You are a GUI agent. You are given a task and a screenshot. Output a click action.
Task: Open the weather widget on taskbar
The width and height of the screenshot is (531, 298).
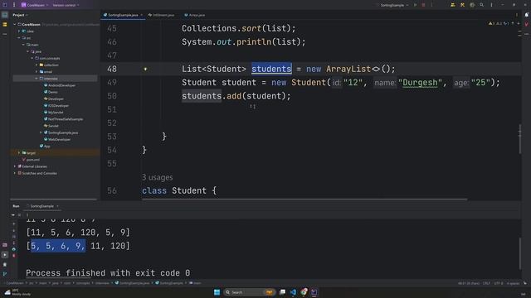pyautogui.click(x=17, y=292)
